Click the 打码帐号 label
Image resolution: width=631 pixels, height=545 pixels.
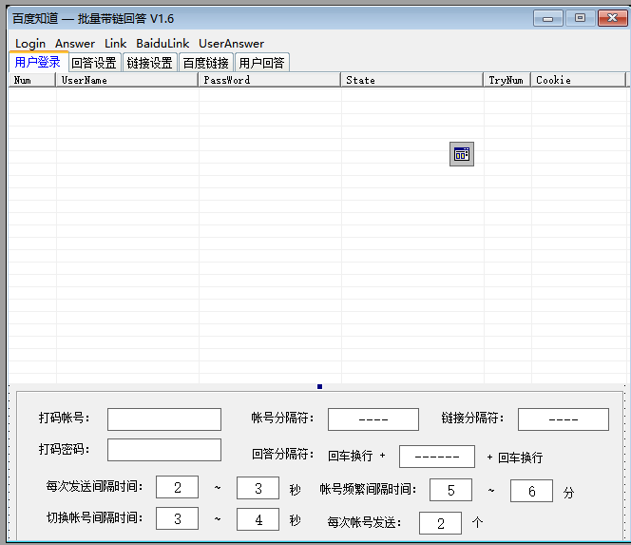(x=64, y=418)
